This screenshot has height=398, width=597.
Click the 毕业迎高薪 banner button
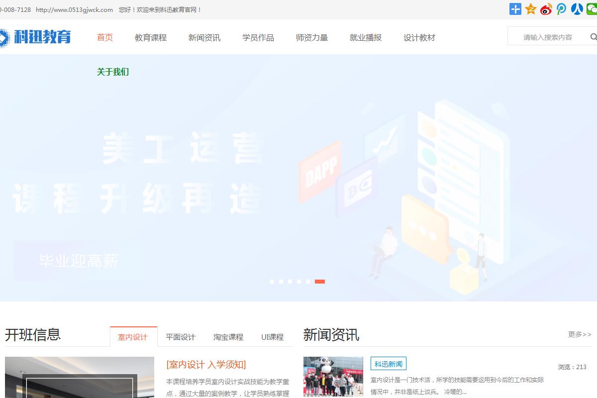[79, 261]
